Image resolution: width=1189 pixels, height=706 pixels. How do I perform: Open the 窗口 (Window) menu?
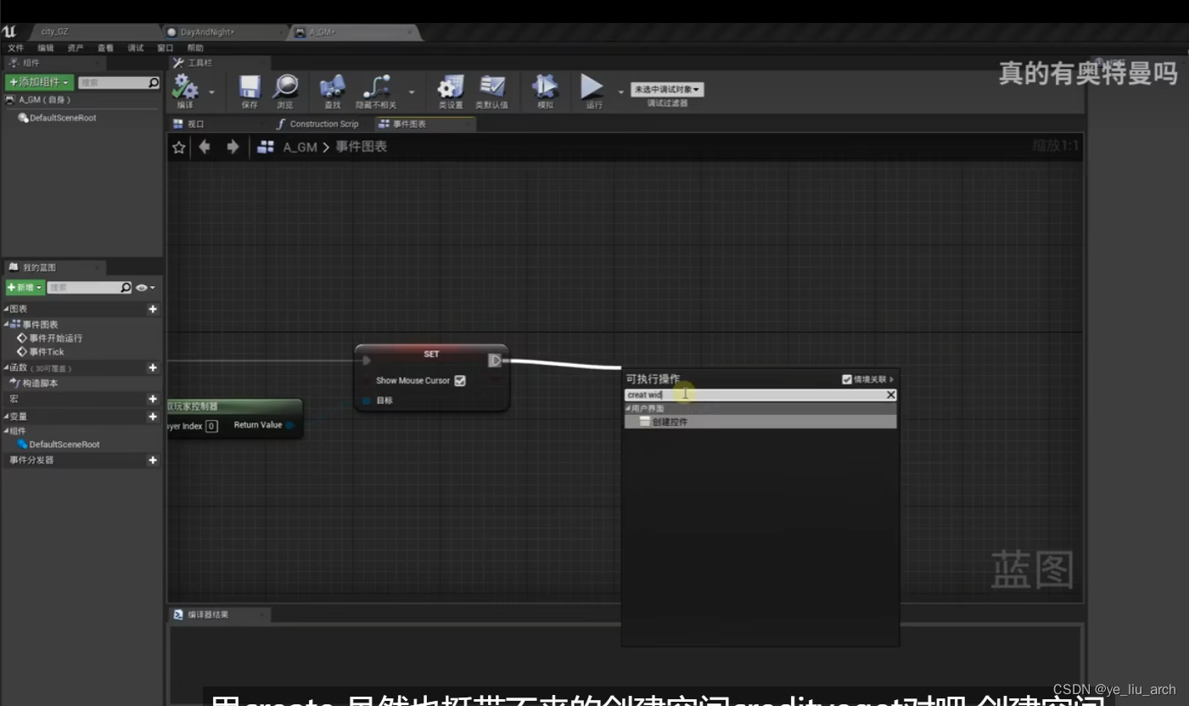pos(165,48)
